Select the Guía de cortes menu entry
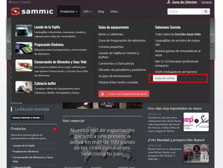223x168 pixels. [x=165, y=78]
